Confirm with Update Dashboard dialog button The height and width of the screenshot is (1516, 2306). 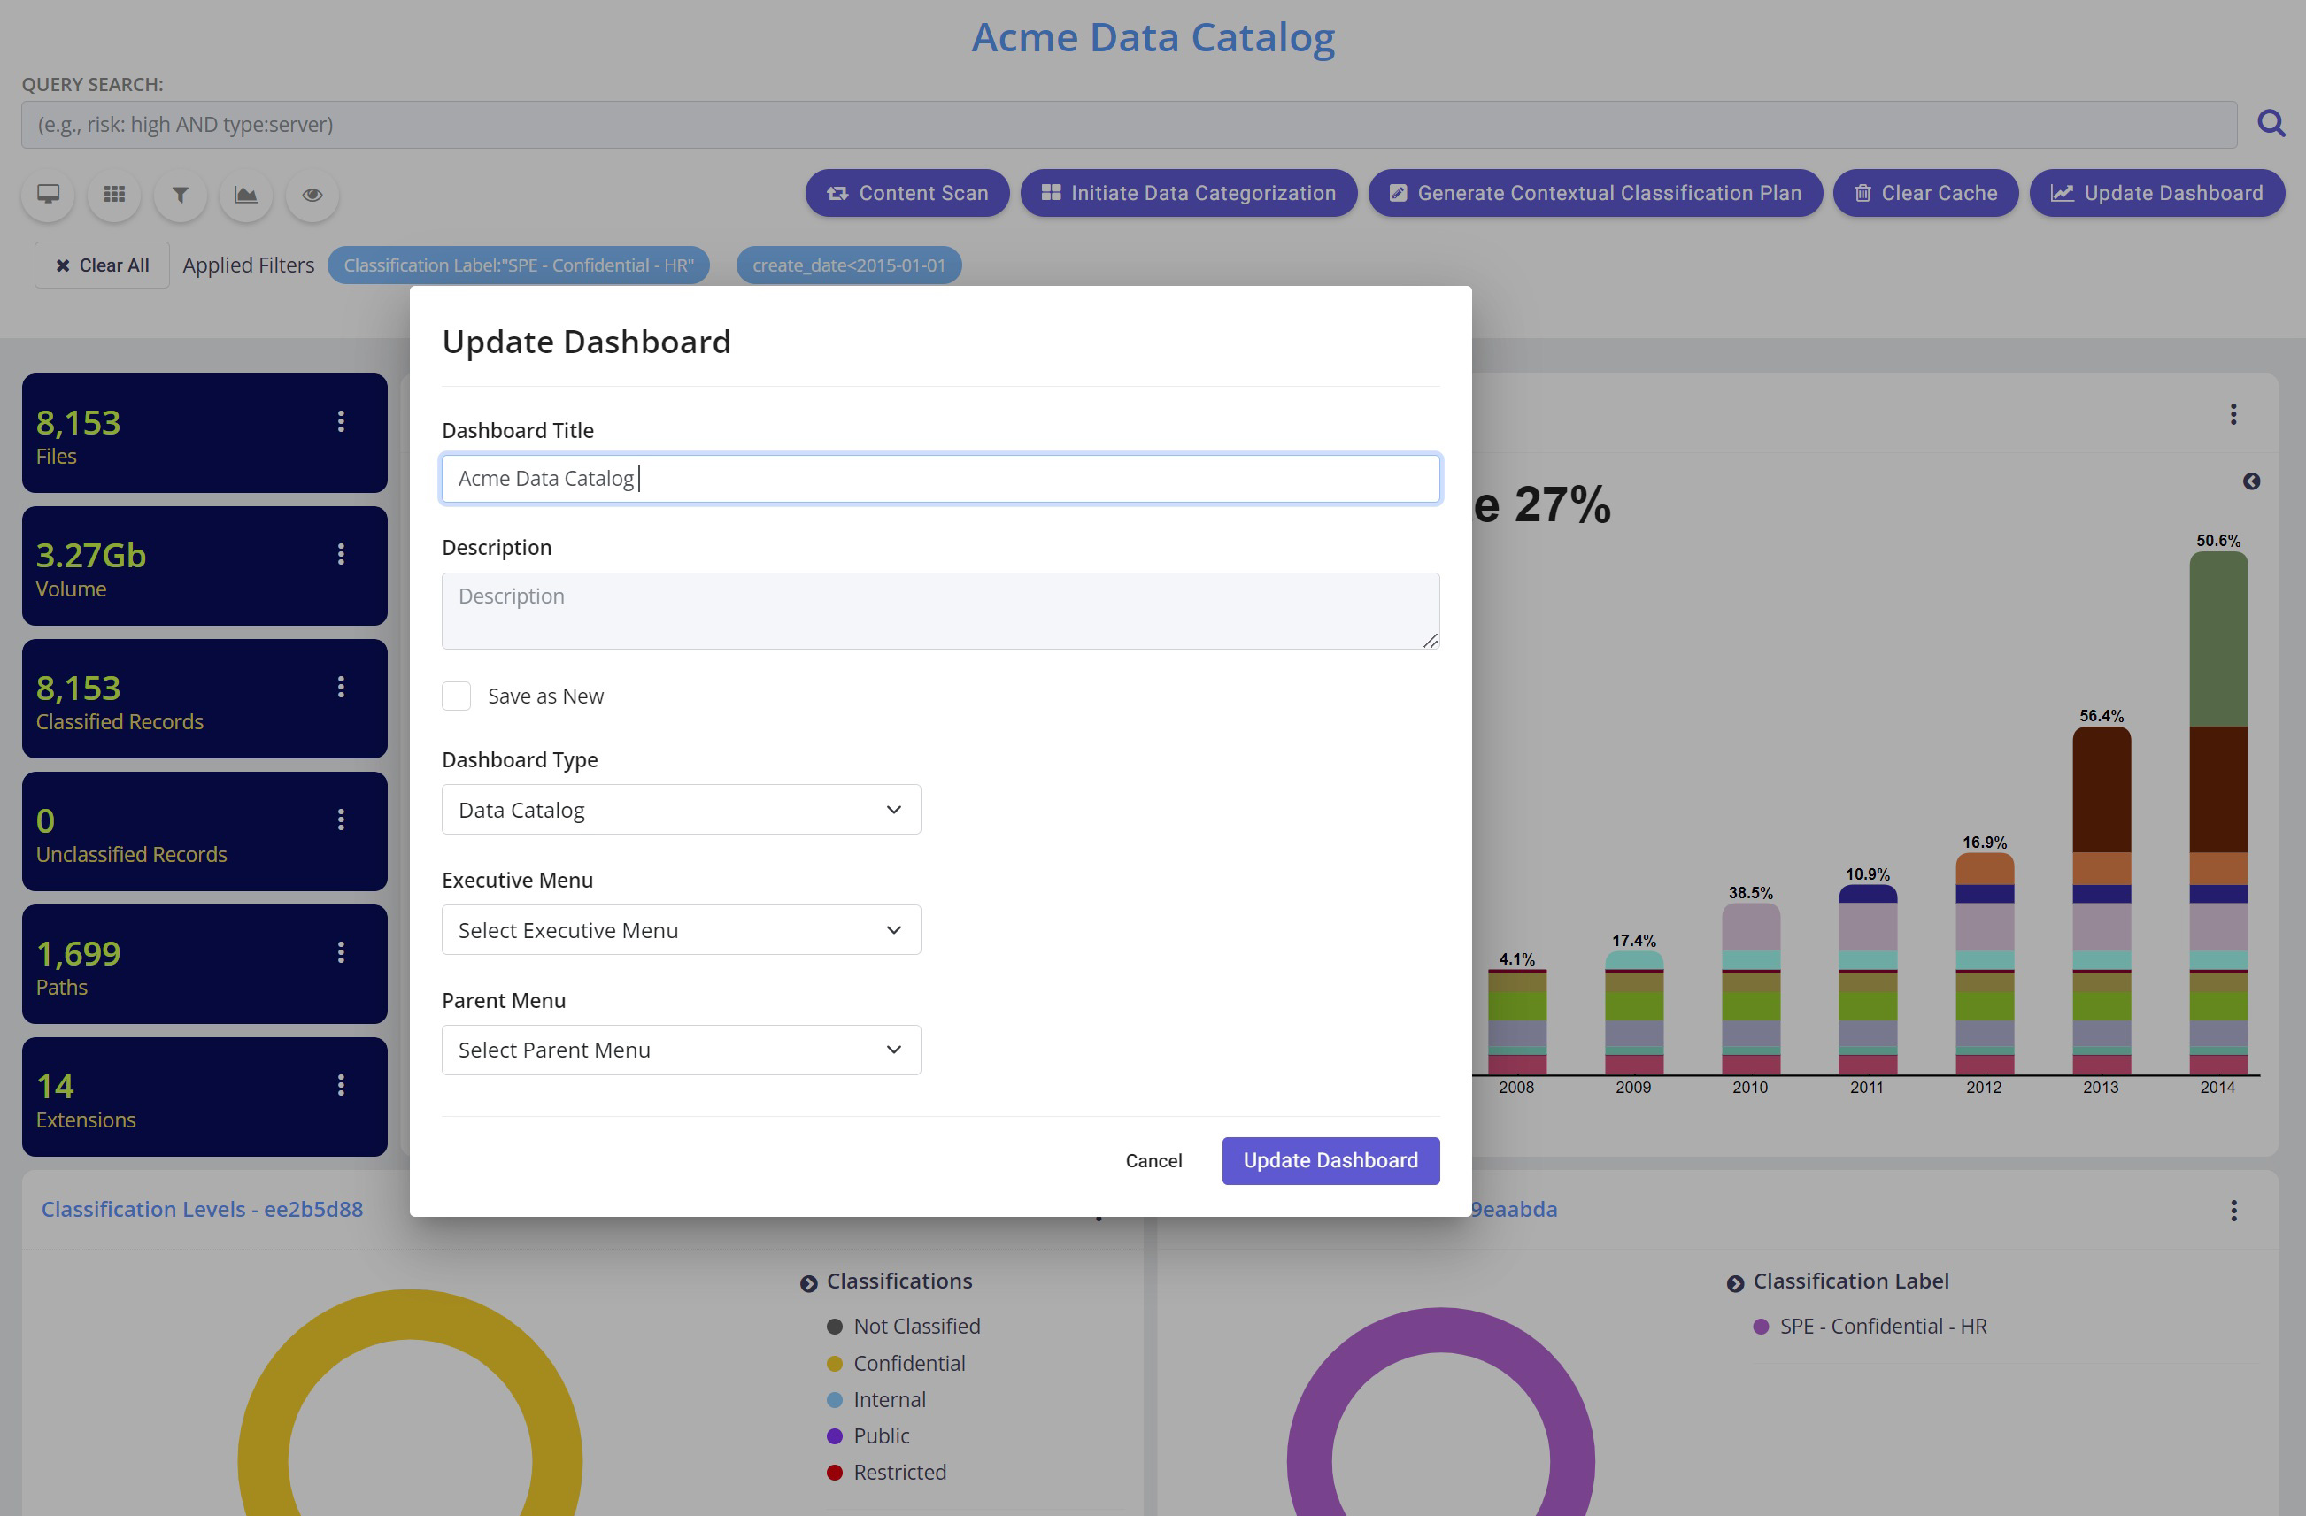(1330, 1160)
